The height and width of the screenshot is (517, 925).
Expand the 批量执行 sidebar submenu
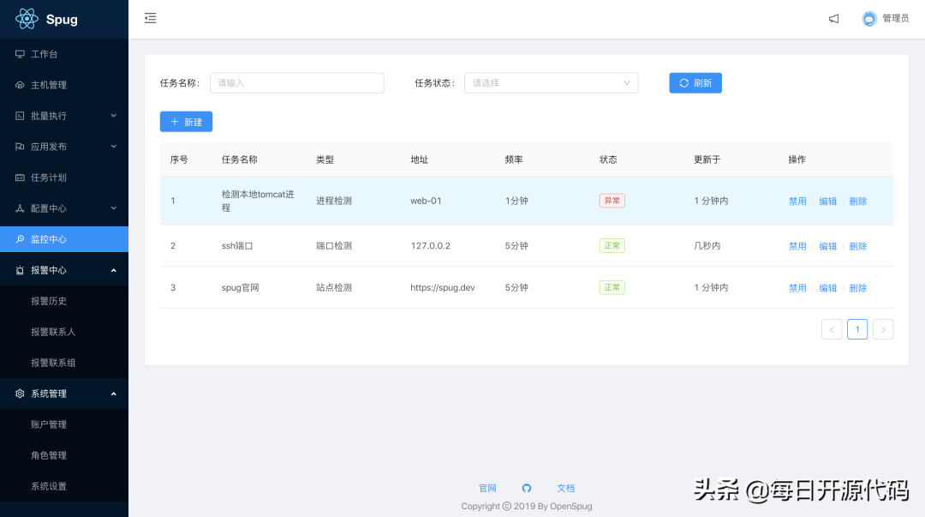coord(64,116)
